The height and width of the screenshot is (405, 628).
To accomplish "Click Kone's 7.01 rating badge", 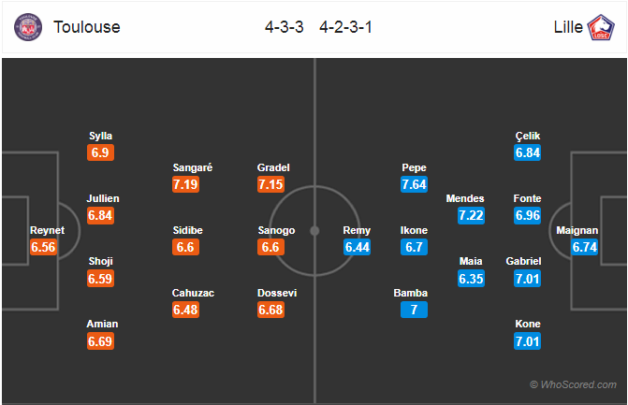I will [528, 341].
